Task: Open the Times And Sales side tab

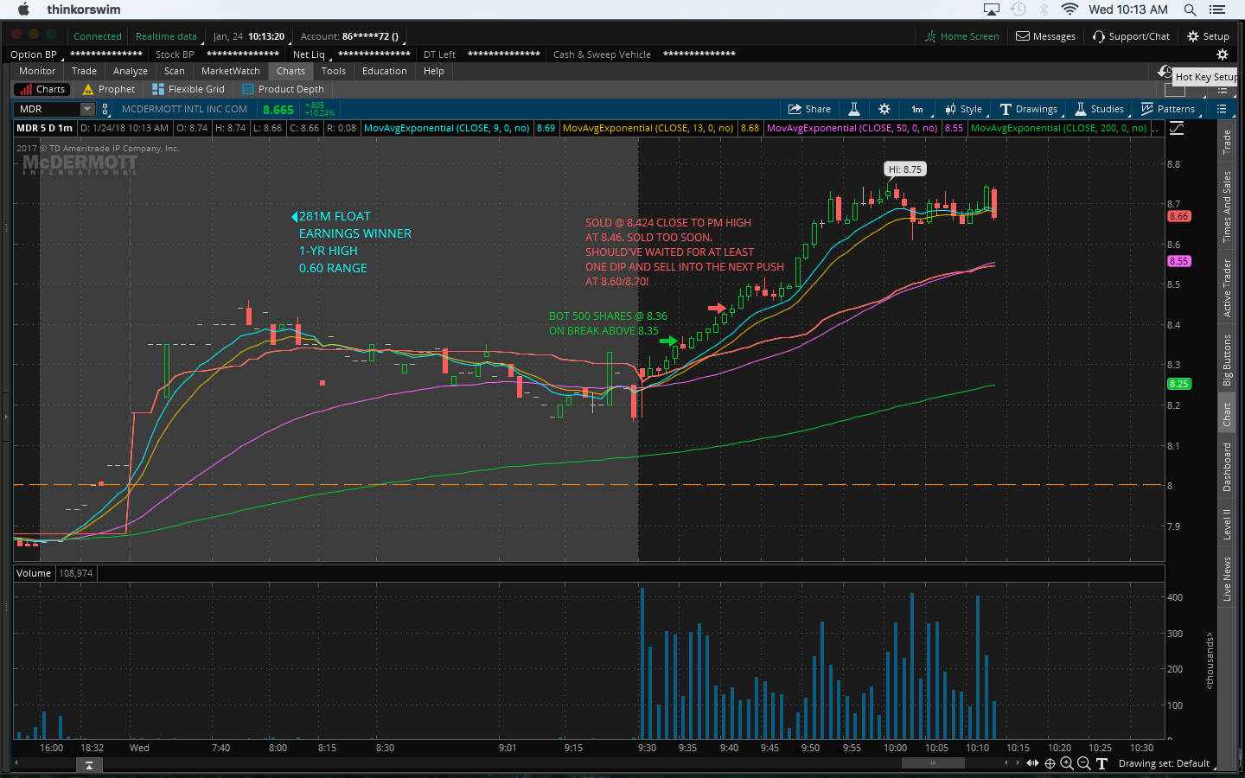Action: point(1227,207)
